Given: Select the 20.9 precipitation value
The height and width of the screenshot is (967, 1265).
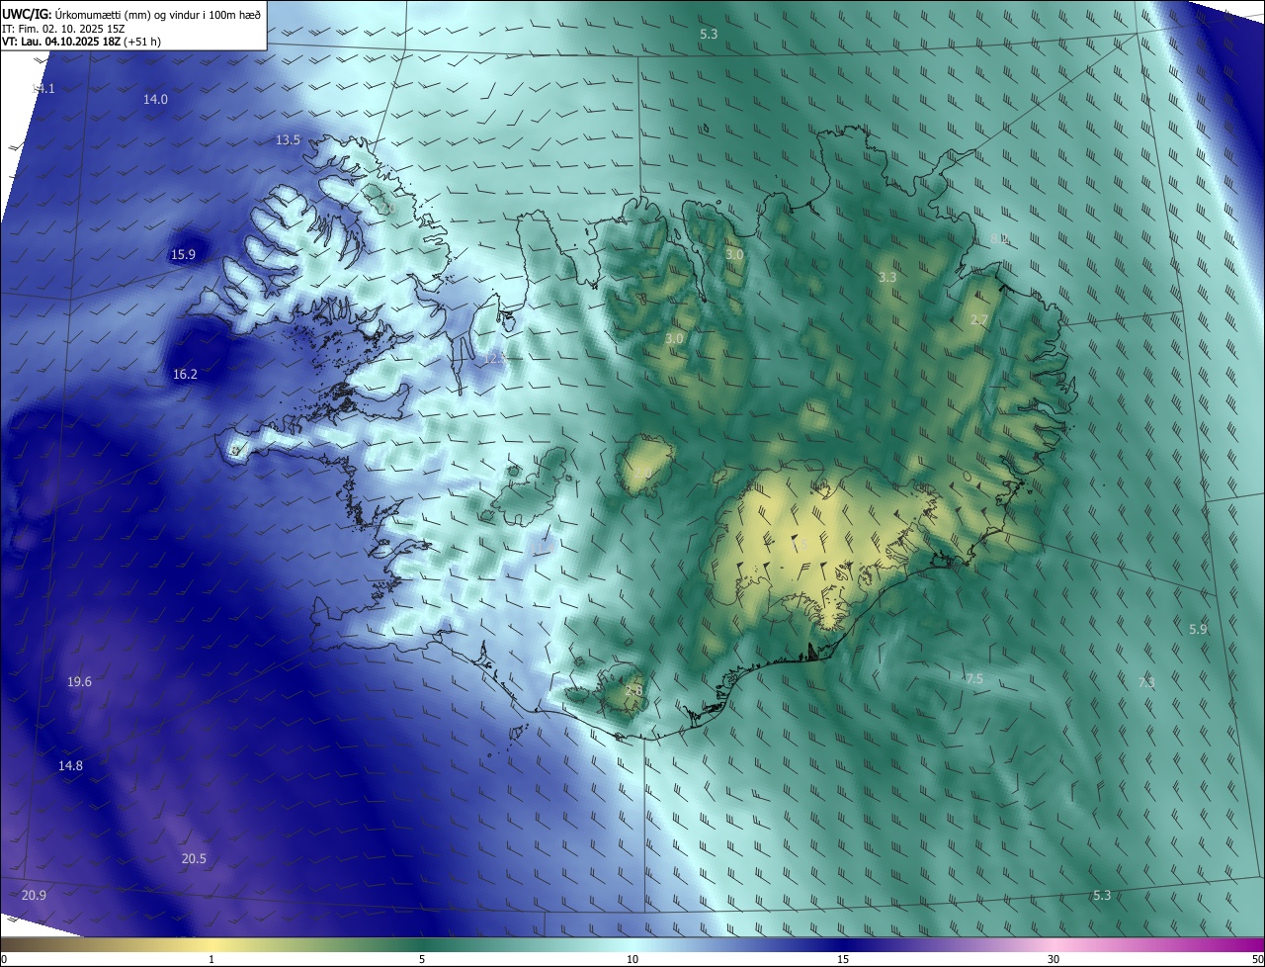Looking at the screenshot, I should (34, 896).
